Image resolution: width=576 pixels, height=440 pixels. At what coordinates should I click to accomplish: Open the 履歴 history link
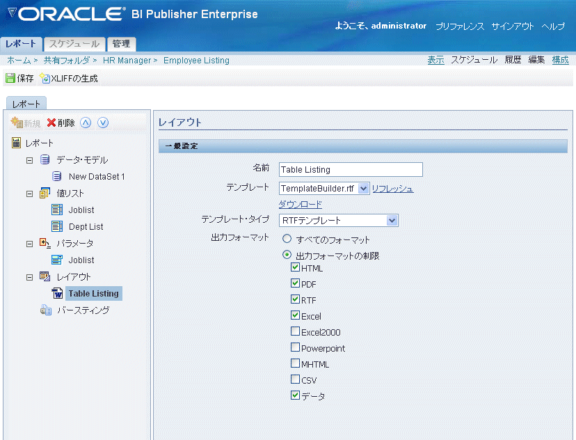pos(513,60)
